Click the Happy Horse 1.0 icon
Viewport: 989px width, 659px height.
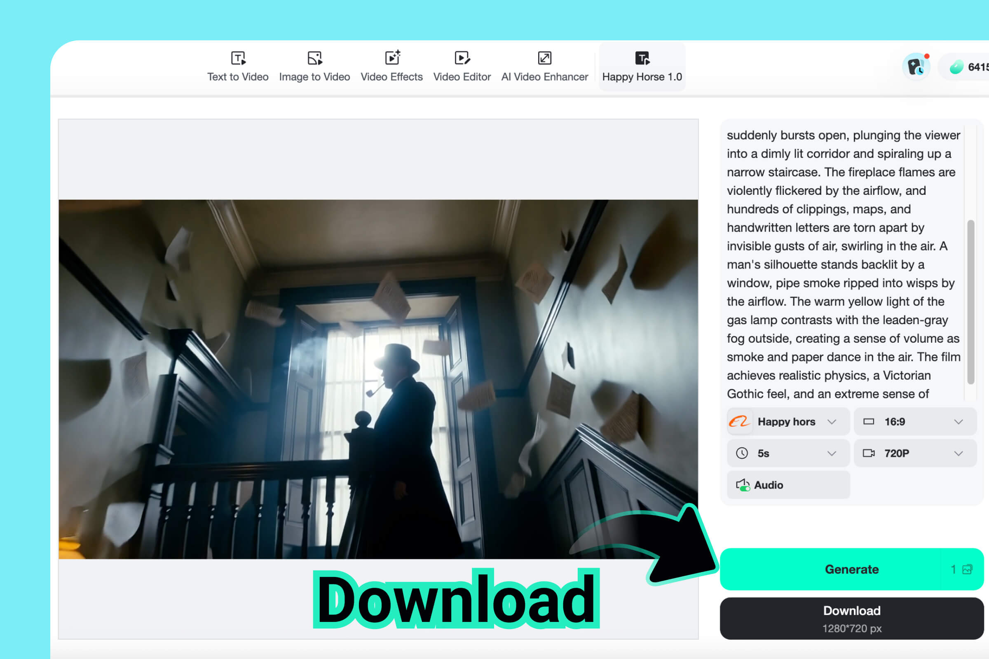(642, 58)
